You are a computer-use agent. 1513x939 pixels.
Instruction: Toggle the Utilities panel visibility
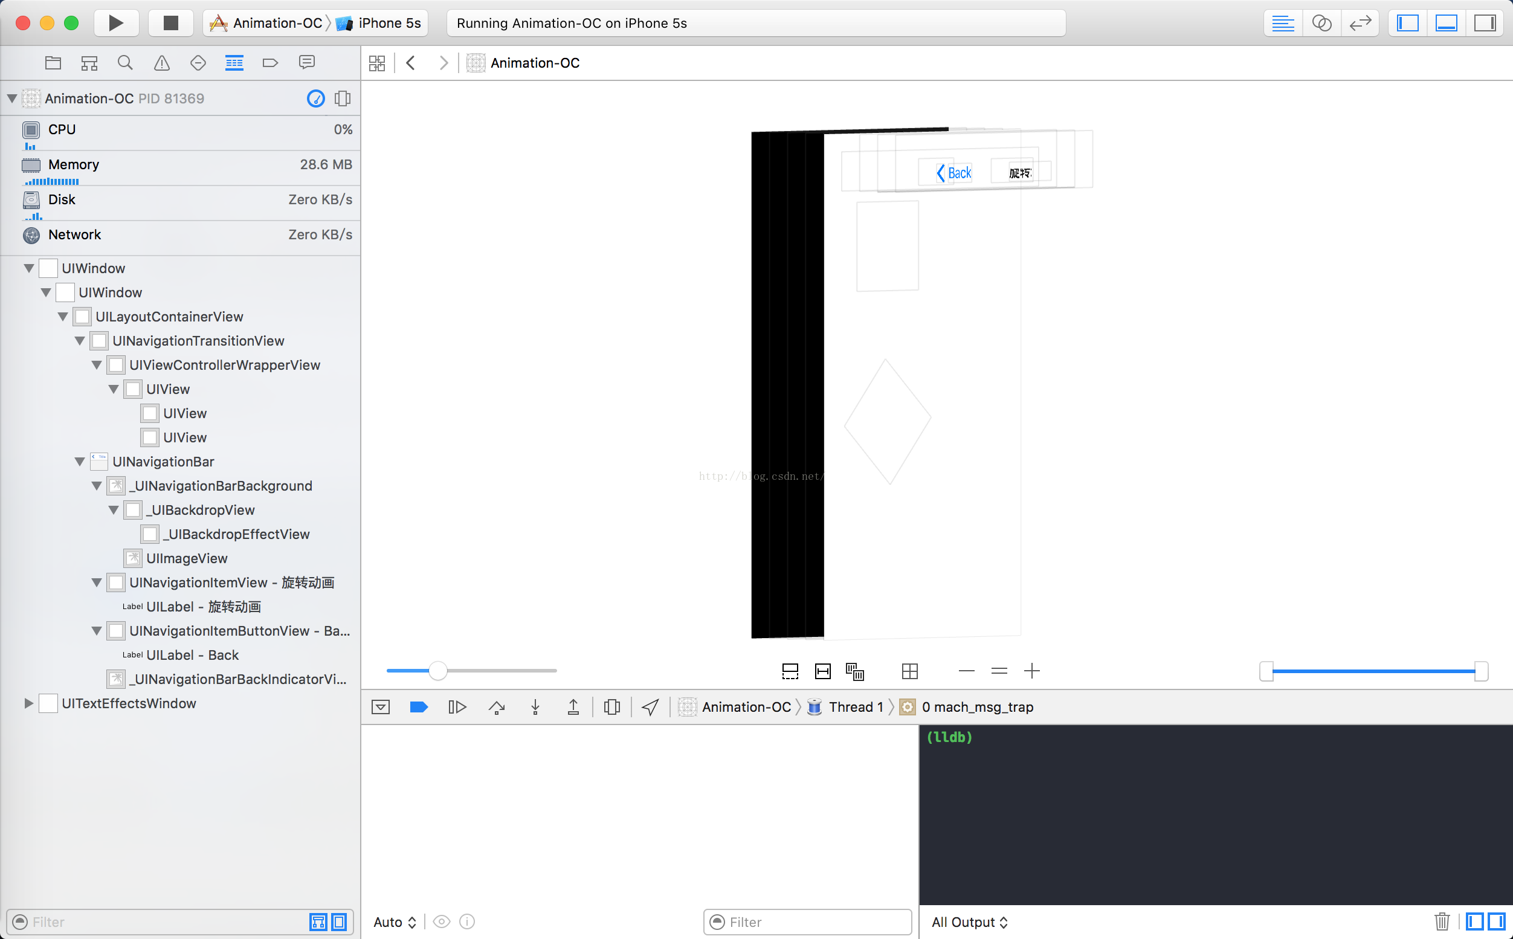(1485, 23)
